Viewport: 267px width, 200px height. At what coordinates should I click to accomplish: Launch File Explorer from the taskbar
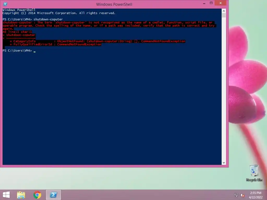[x=21, y=195]
